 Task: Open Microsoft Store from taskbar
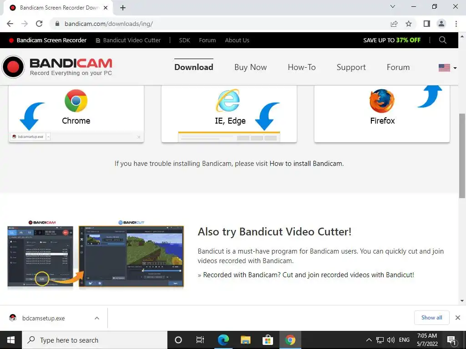(268, 340)
